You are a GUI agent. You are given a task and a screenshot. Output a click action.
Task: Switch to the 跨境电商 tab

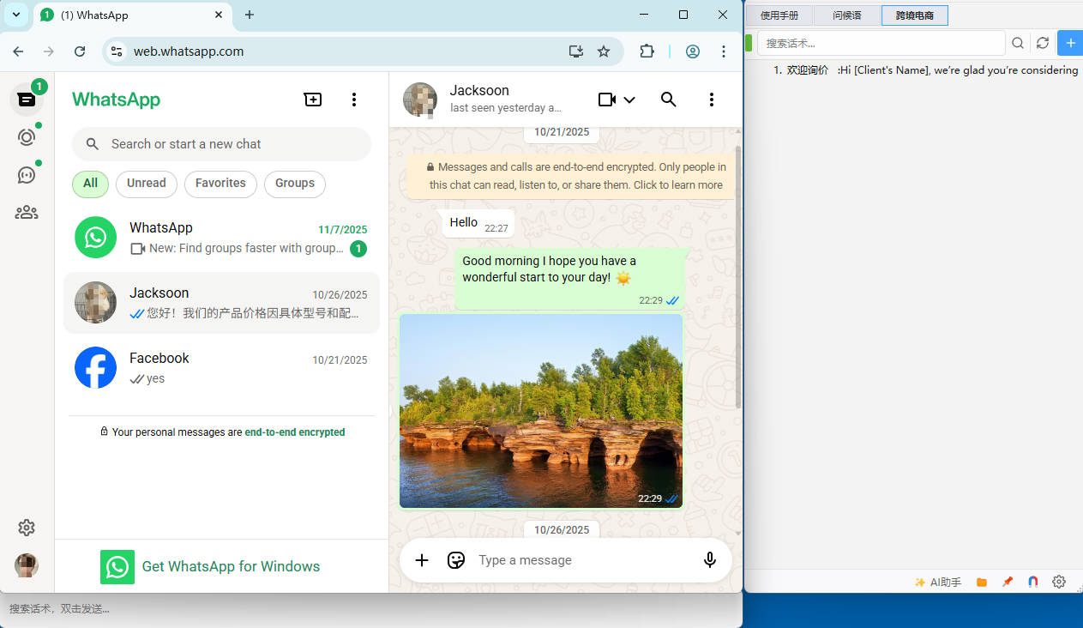click(914, 15)
